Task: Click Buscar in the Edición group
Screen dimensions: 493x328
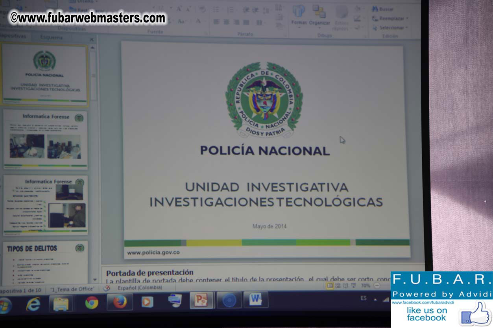Action: (x=383, y=9)
